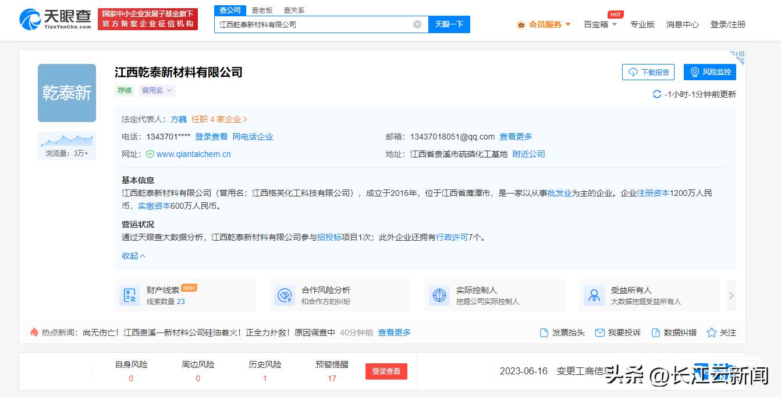Open 财产线索 via its card icon
The height and width of the screenshot is (397, 781).
(129, 295)
